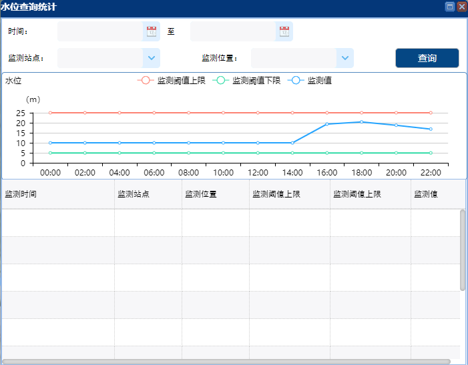Screen dimensions: 468x365
Task: Click the 监测值 data point at 22:00
Action: click(x=431, y=129)
